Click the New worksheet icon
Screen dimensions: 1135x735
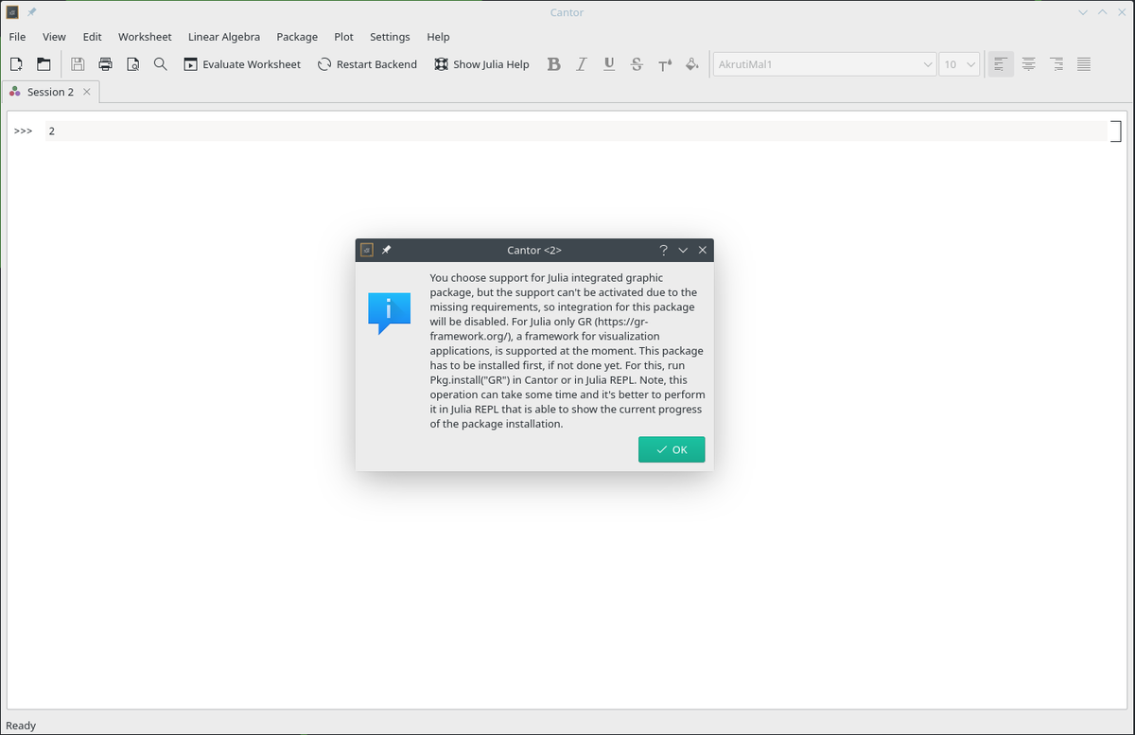tap(16, 64)
